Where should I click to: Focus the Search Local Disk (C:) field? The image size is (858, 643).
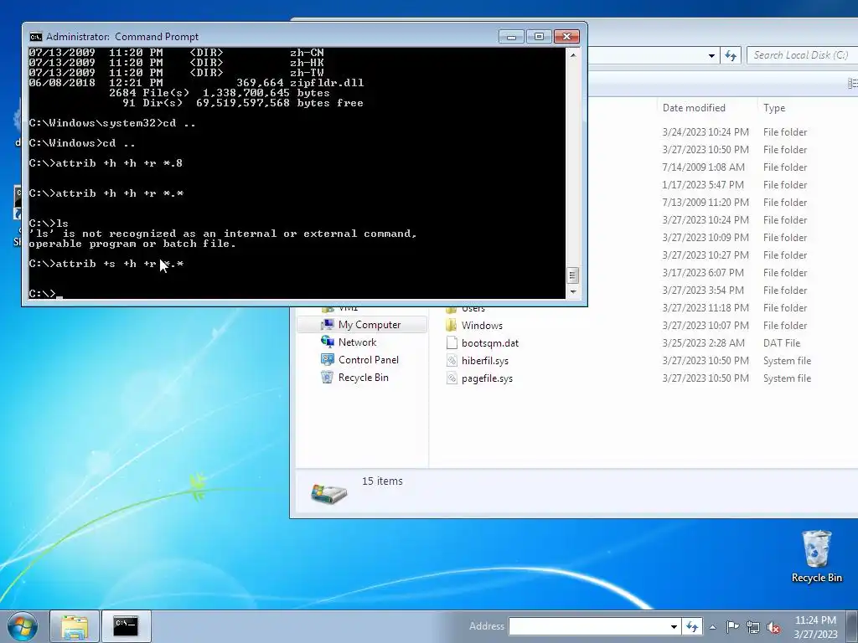pos(801,55)
